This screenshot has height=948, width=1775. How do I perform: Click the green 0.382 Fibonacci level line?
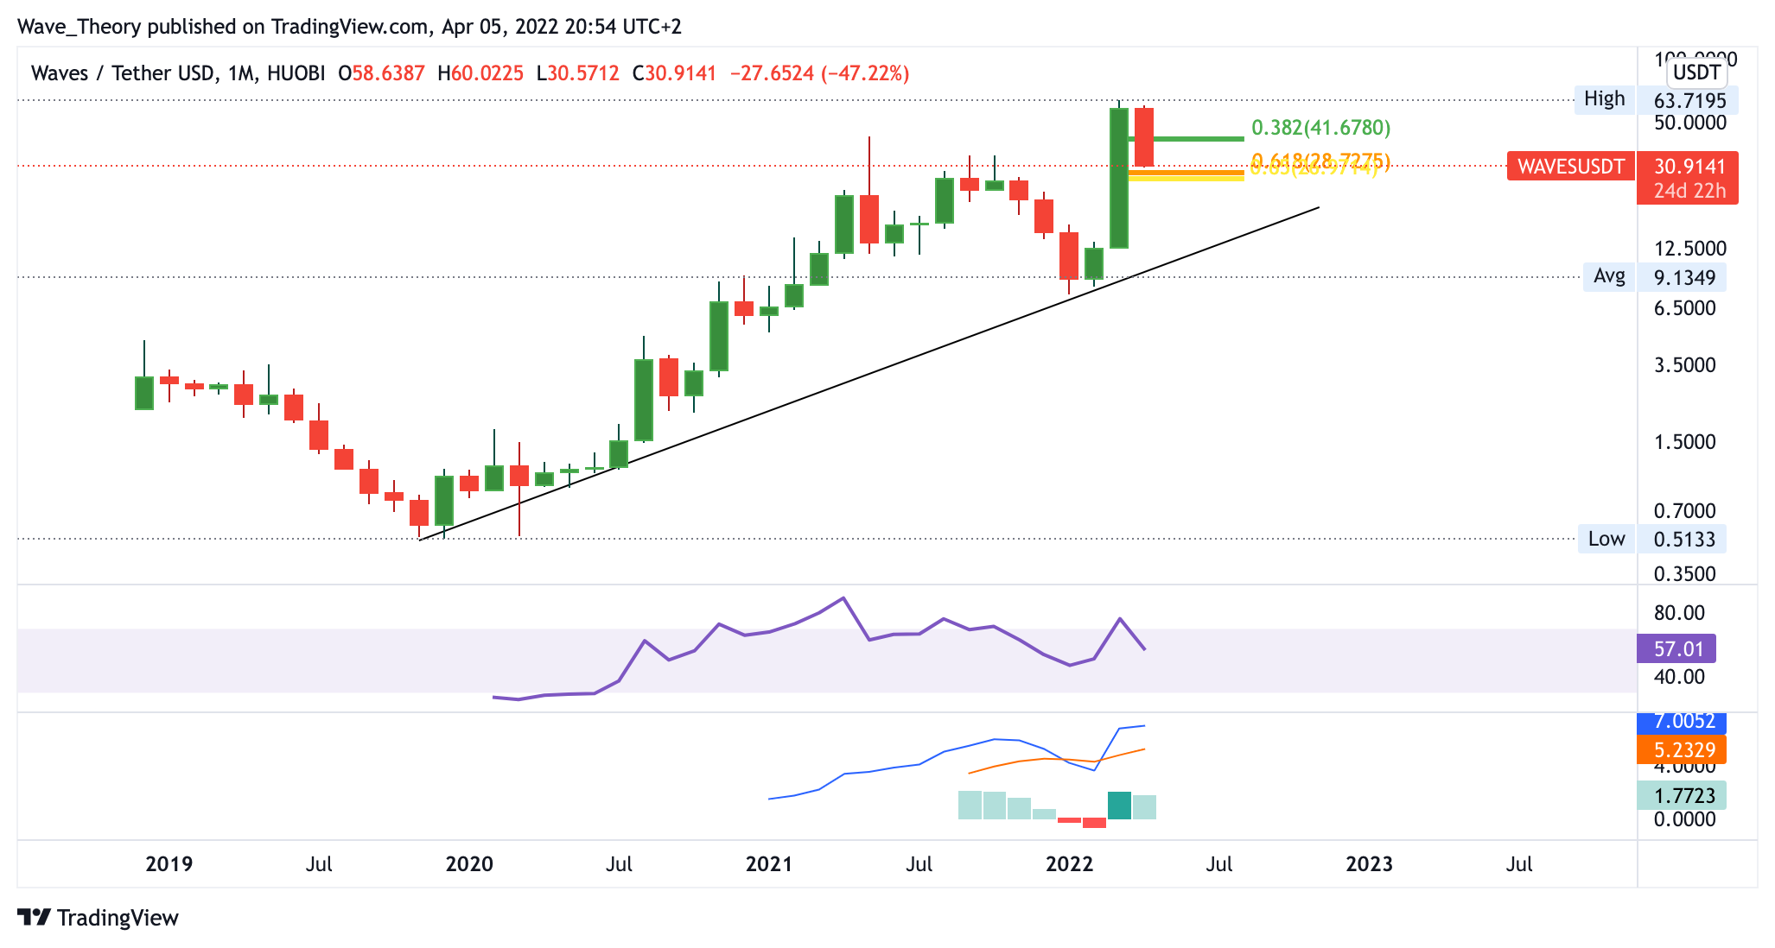click(x=1201, y=138)
